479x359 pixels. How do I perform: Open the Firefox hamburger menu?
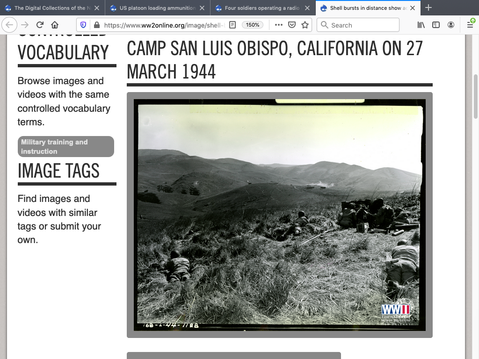pyautogui.click(x=470, y=25)
